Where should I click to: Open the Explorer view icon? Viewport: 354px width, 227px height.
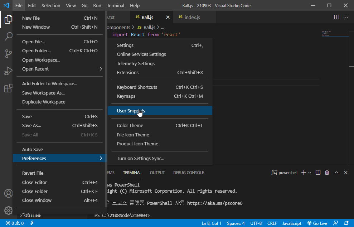pos(8,19)
